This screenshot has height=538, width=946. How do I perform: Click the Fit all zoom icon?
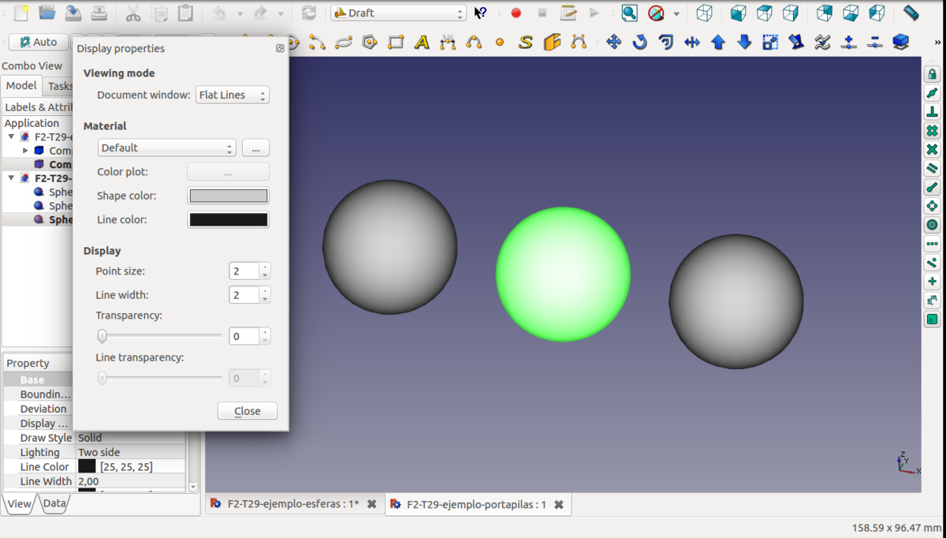coord(629,13)
